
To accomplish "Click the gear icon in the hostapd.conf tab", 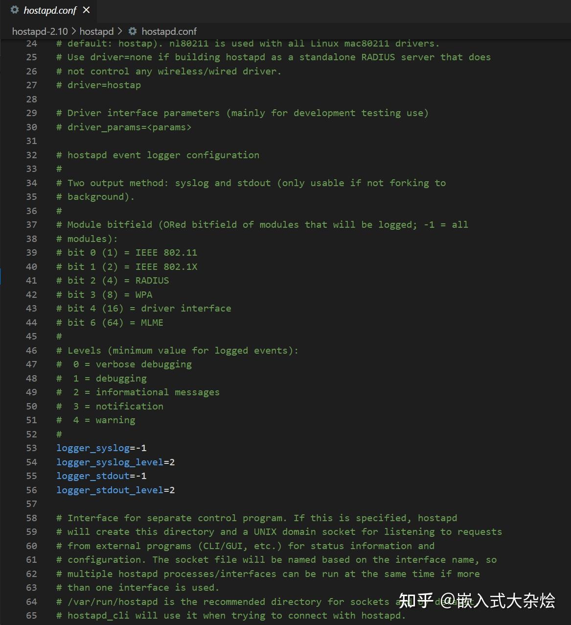I will (x=15, y=10).
